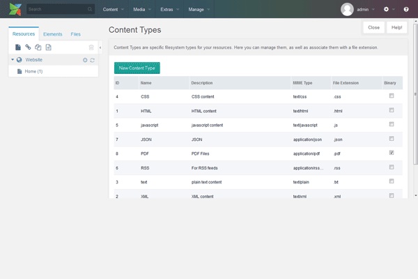Refresh the Website tree icon

pyautogui.click(x=92, y=60)
